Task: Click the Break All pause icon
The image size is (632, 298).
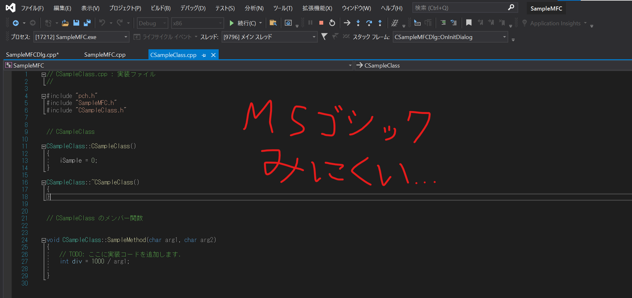Action: pos(310,23)
